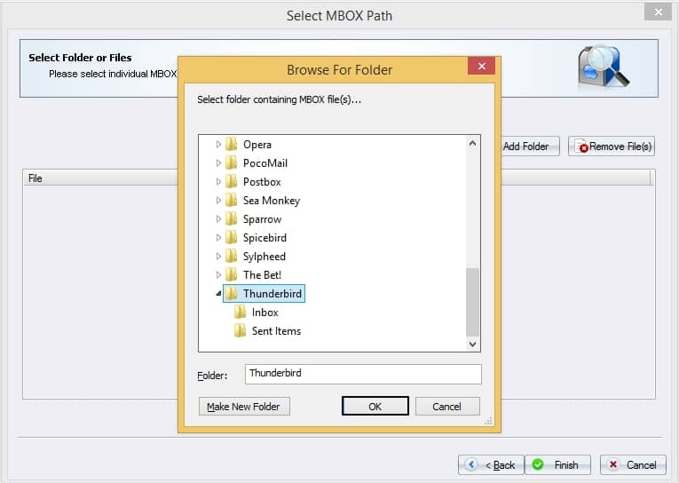Close the Browse For Folder dialog
The width and height of the screenshot is (679, 483).
click(x=481, y=66)
